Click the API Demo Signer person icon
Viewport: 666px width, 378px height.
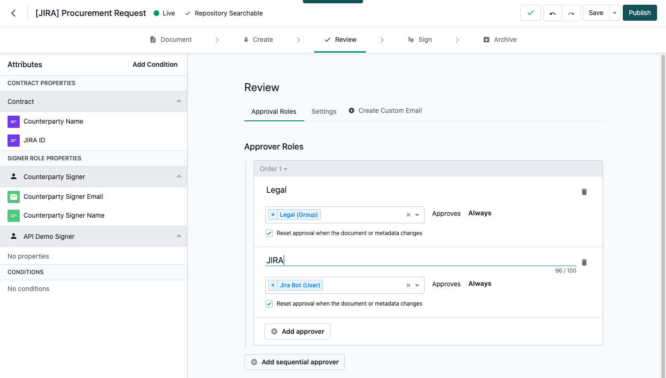coord(14,236)
